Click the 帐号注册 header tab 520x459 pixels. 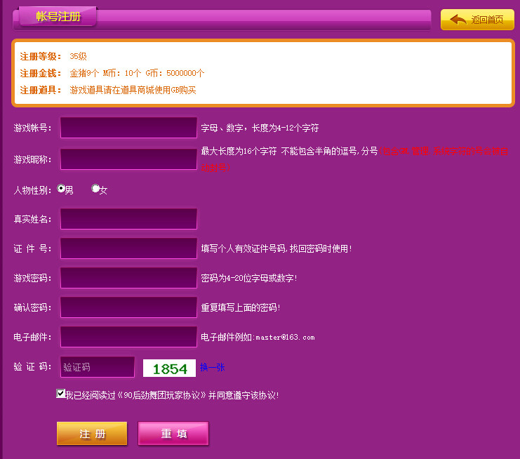pyautogui.click(x=58, y=17)
